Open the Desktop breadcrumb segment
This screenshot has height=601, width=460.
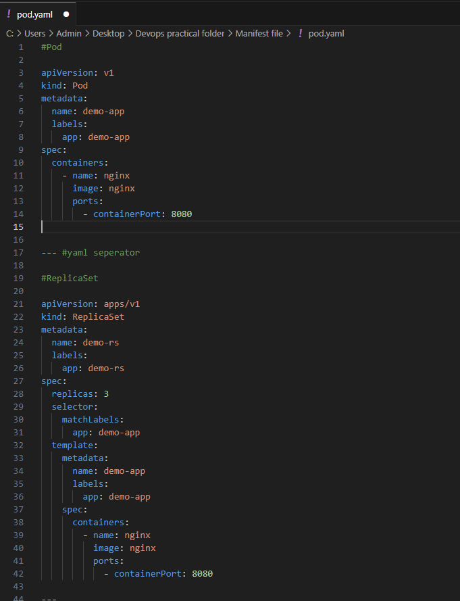pos(108,34)
